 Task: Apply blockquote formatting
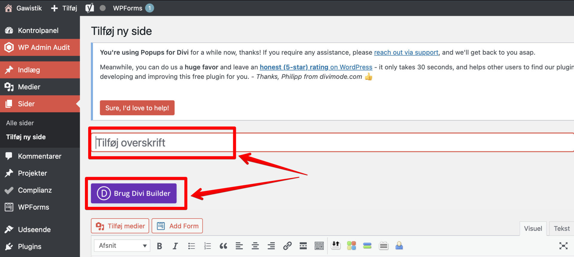[223, 246]
